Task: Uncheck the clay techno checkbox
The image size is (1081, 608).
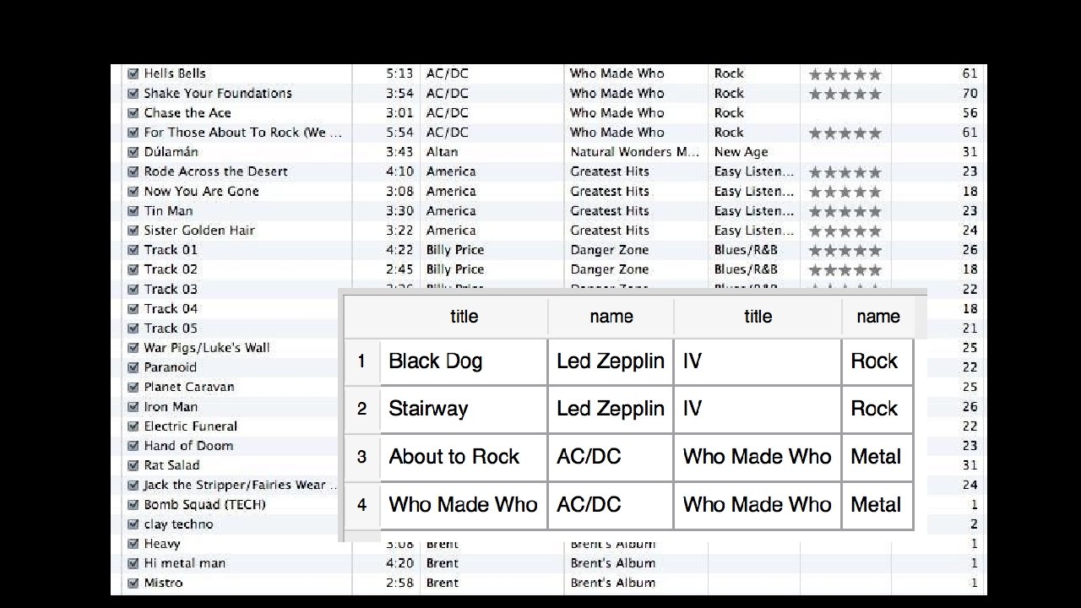Action: point(133,524)
